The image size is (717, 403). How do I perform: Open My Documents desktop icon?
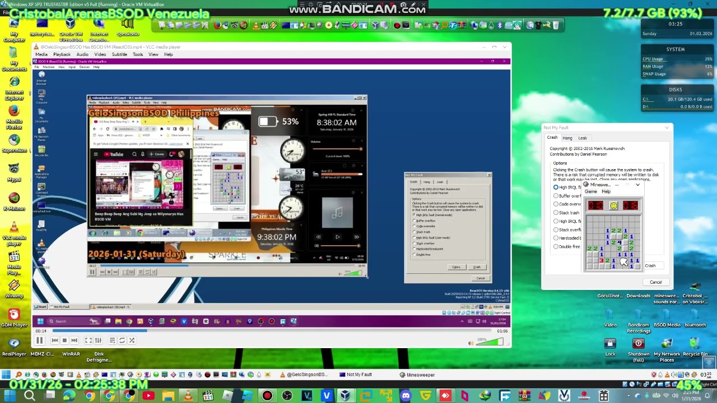pyautogui.click(x=14, y=60)
